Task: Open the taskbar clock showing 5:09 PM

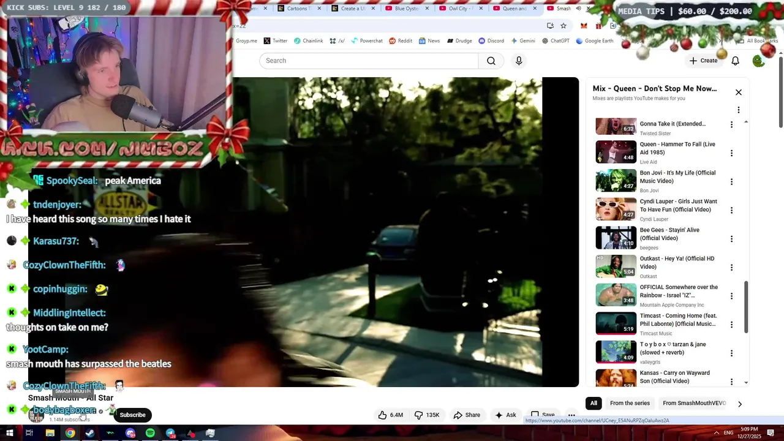Action: point(748,433)
